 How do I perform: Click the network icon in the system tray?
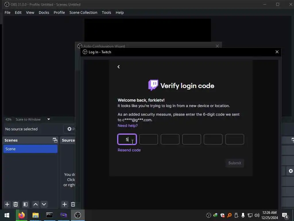coord(250,215)
